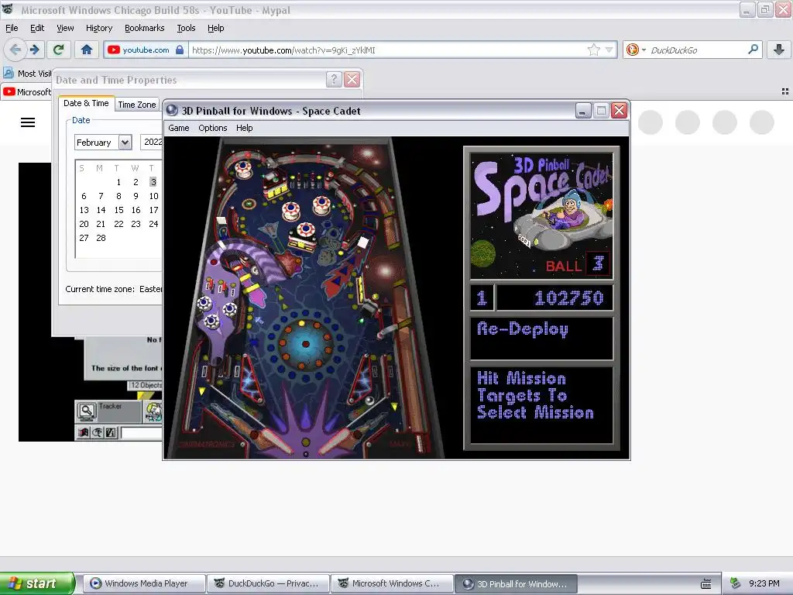Click the search magnifier icon

[753, 50]
